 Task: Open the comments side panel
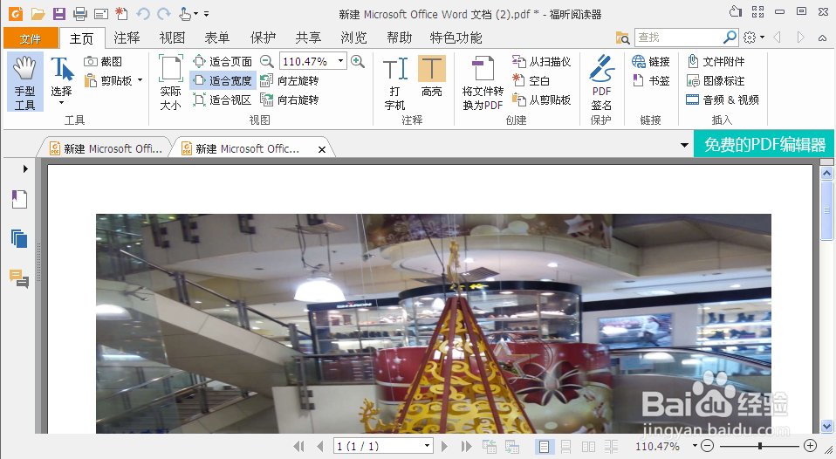pyautogui.click(x=19, y=278)
